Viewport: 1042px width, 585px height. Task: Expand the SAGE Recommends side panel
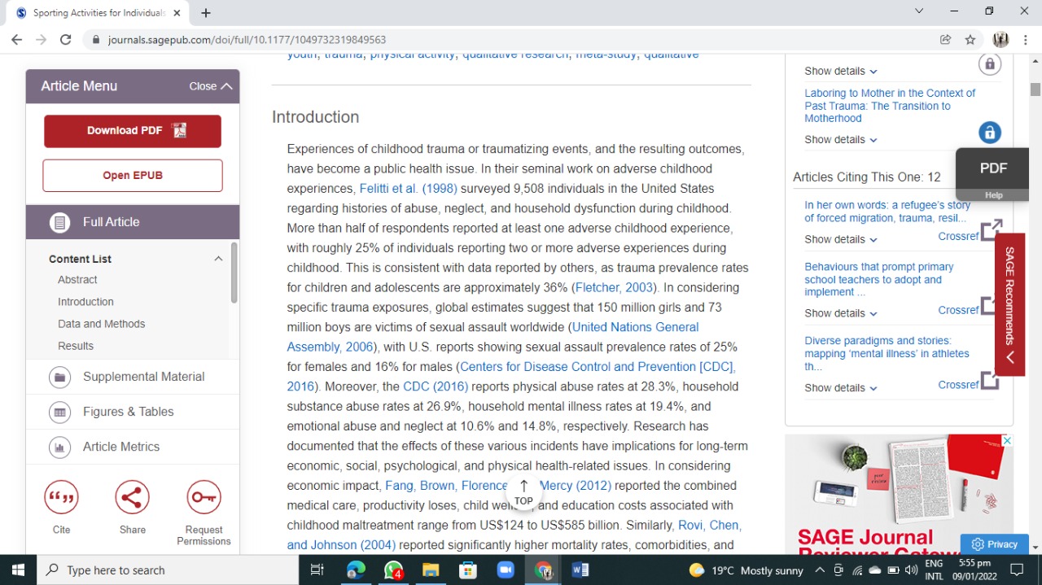pyautogui.click(x=1009, y=305)
